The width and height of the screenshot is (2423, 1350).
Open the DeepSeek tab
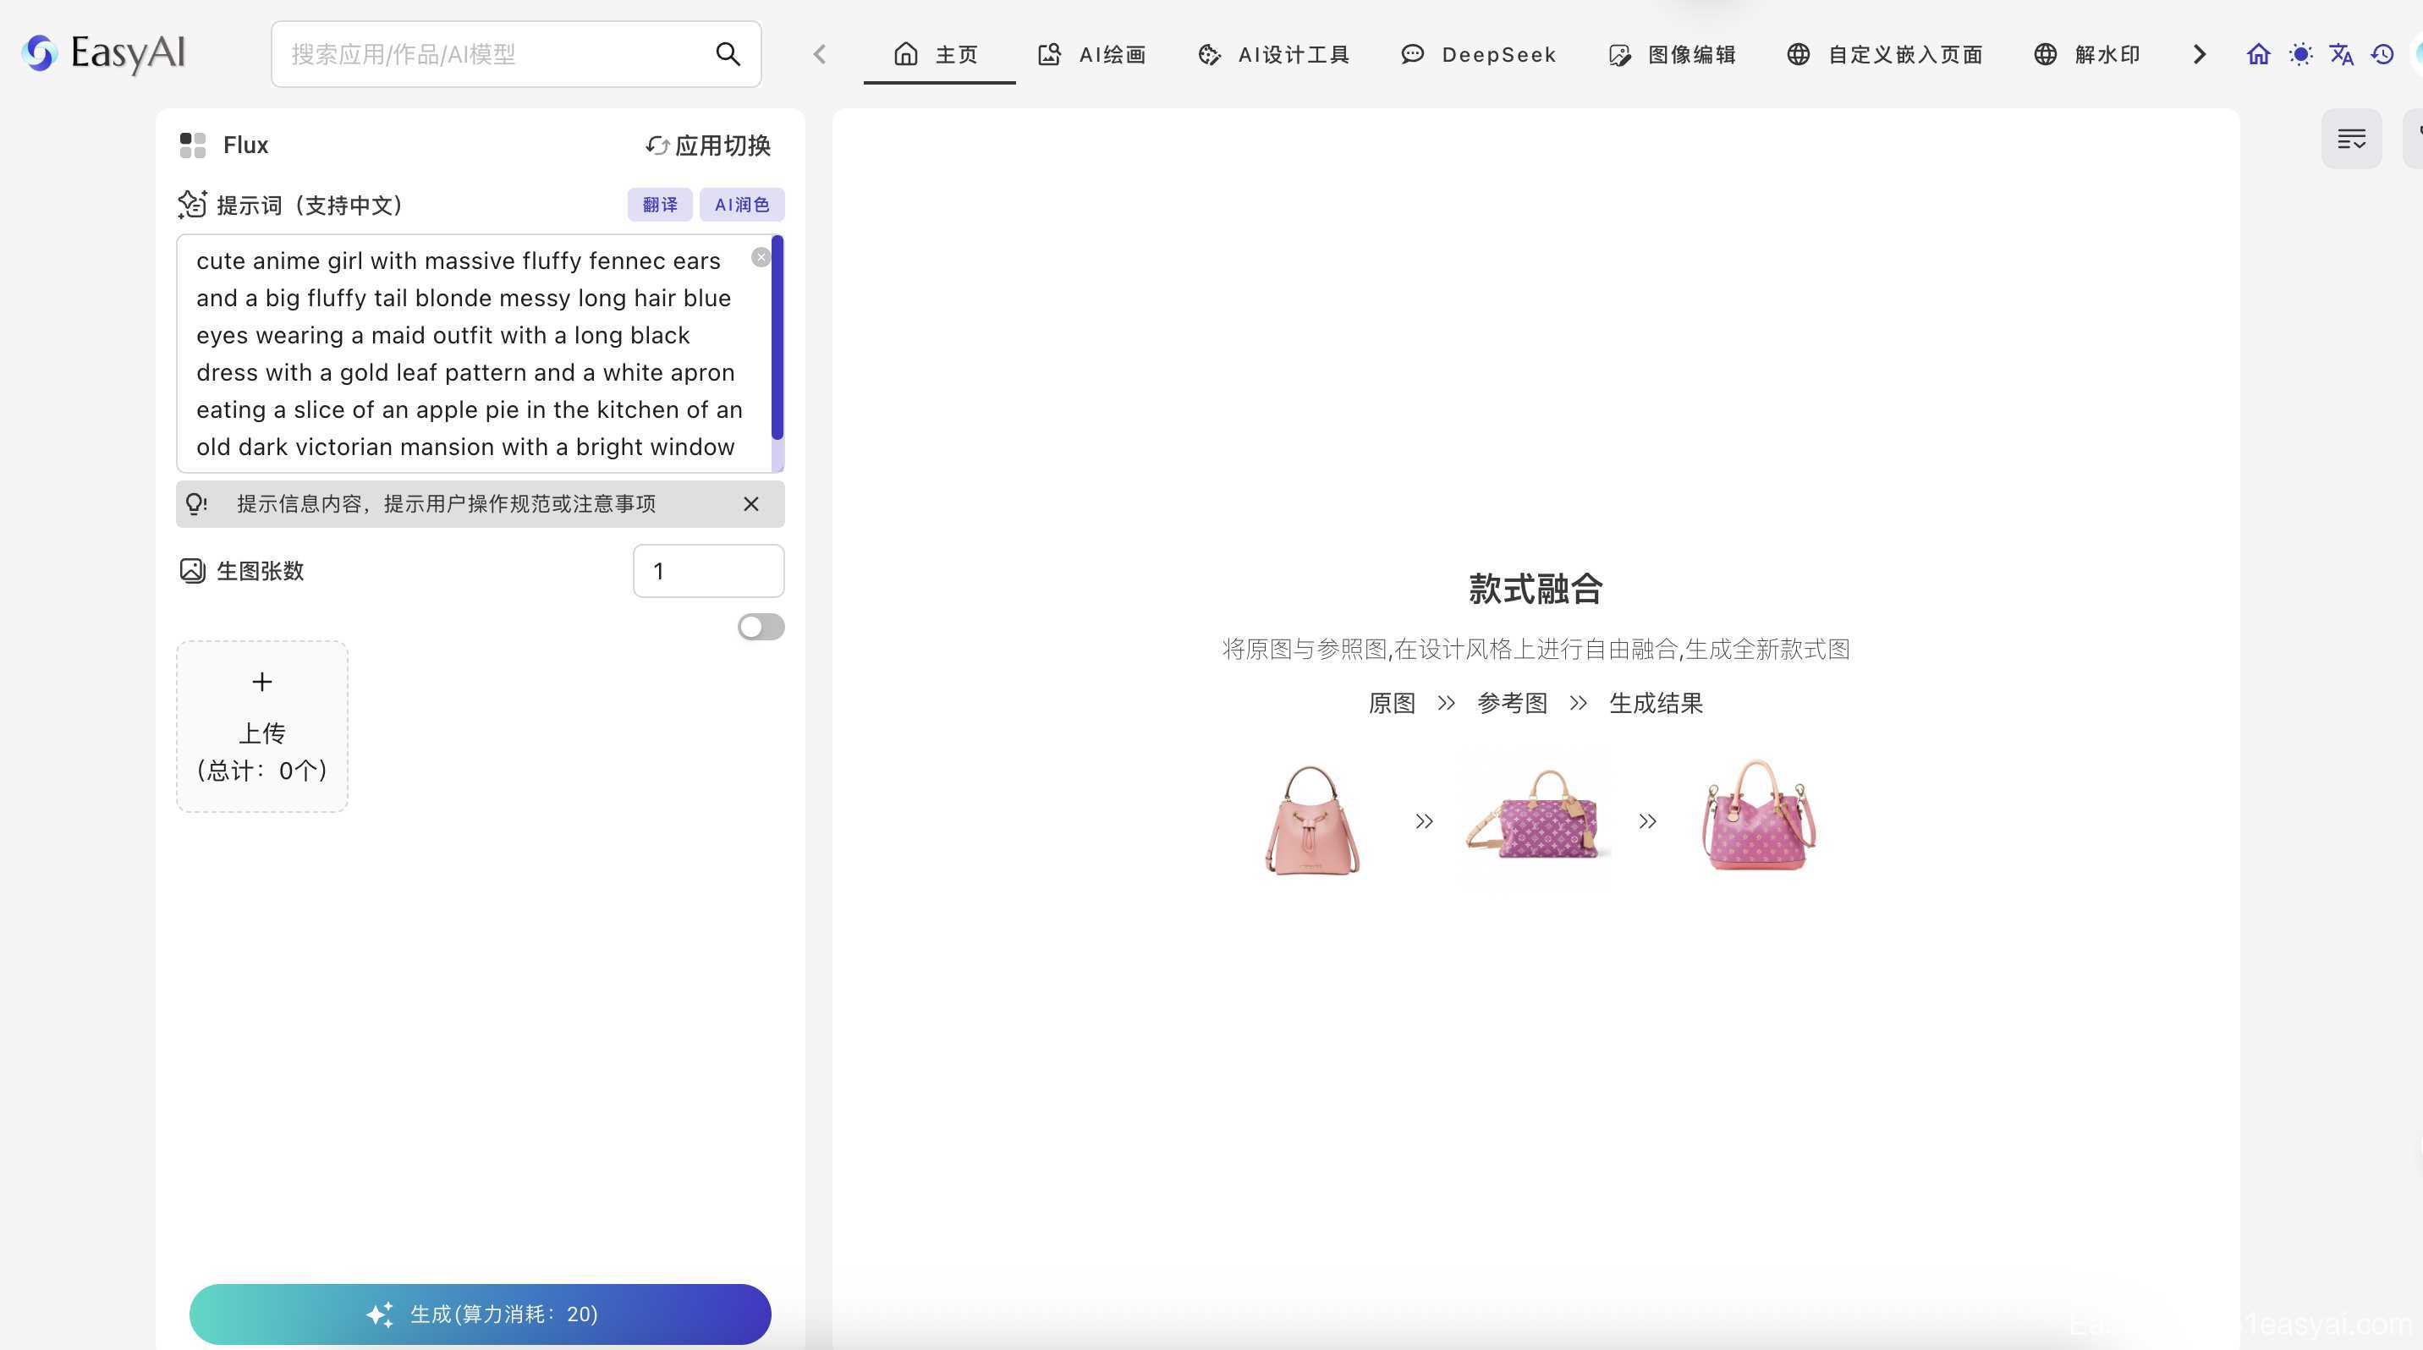coord(1478,54)
